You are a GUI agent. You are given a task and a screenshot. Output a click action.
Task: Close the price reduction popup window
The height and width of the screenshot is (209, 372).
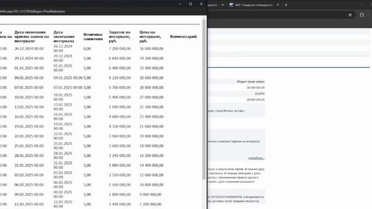click(x=201, y=4)
